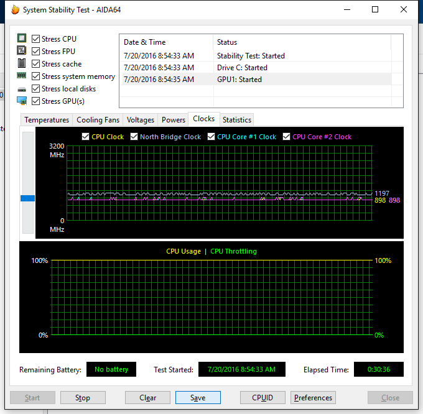Click the Date & Time column header
423x414 pixels.
click(x=166, y=42)
